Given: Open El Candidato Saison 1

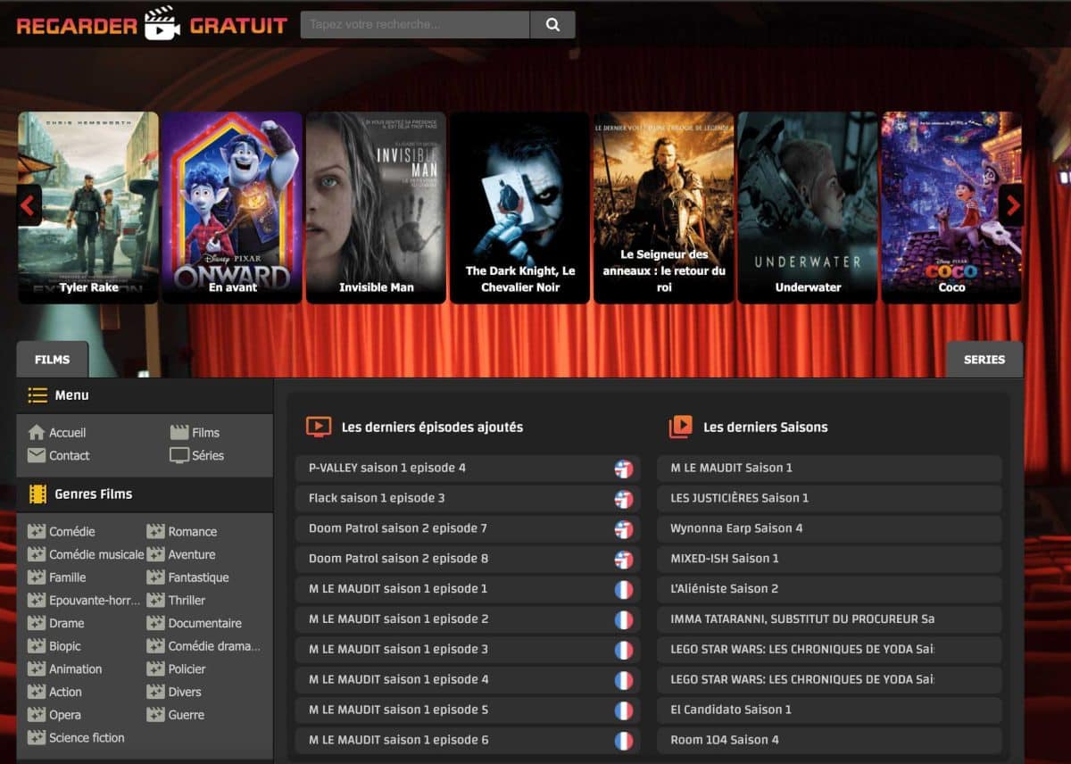Looking at the screenshot, I should click(x=829, y=710).
